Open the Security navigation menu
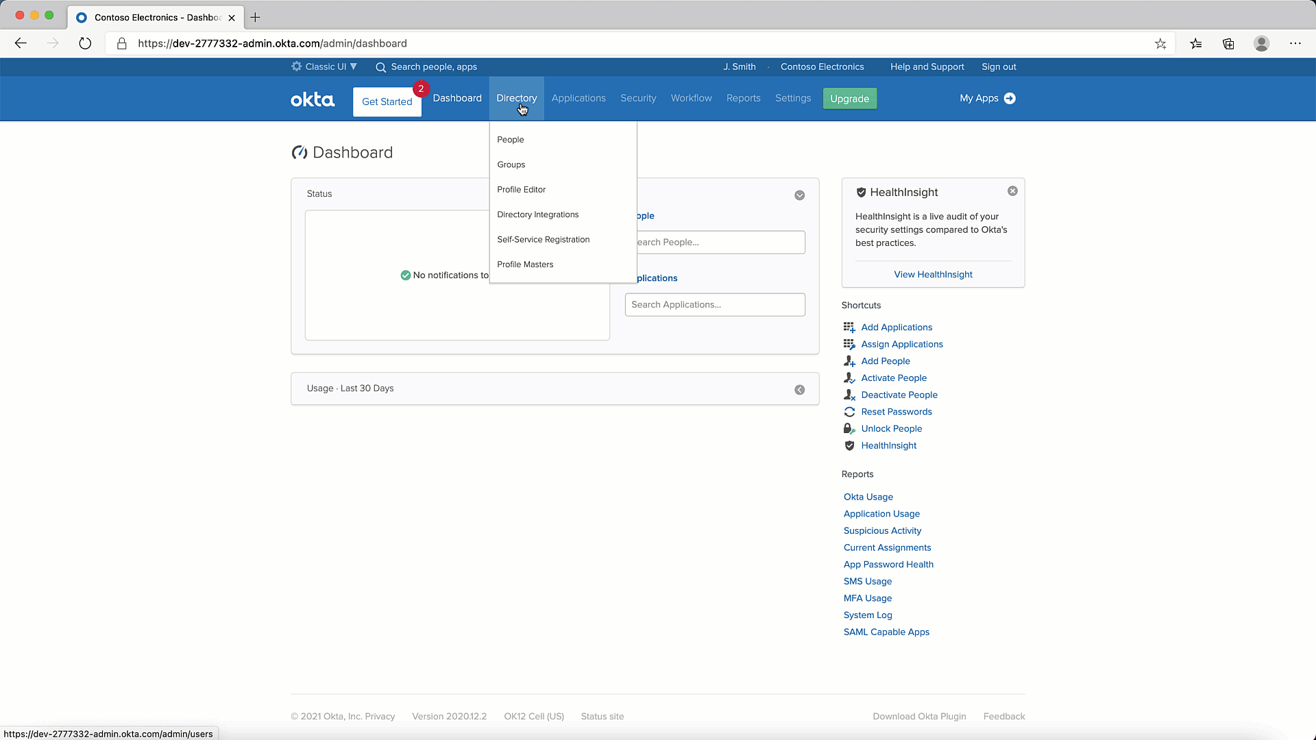The height and width of the screenshot is (740, 1316). [638, 99]
